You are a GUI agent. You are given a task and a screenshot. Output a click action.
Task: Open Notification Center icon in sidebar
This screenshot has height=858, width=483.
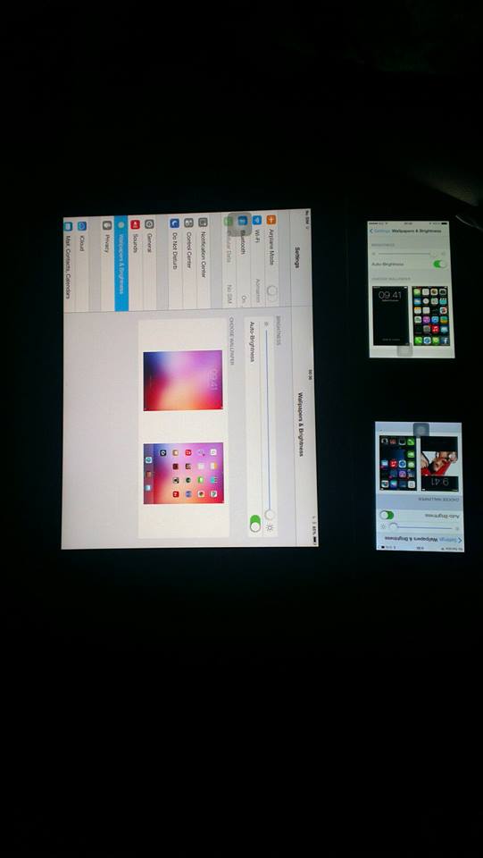[x=203, y=223]
